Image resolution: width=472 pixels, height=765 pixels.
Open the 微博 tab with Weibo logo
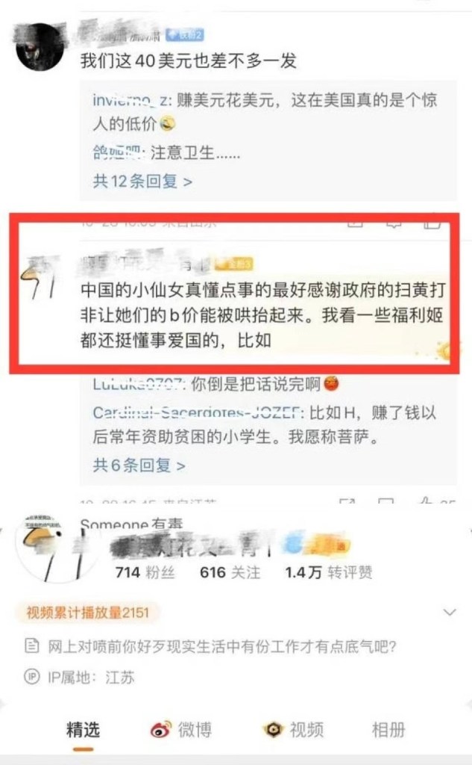click(x=180, y=731)
